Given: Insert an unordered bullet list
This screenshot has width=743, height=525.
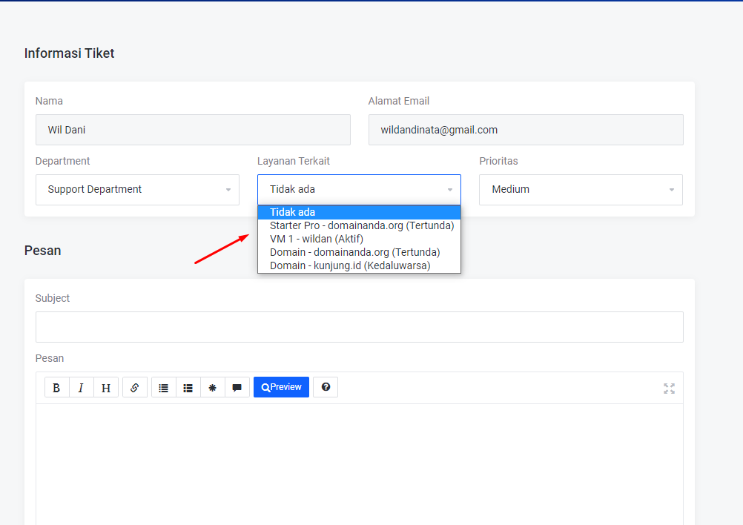Looking at the screenshot, I should pyautogui.click(x=163, y=388).
